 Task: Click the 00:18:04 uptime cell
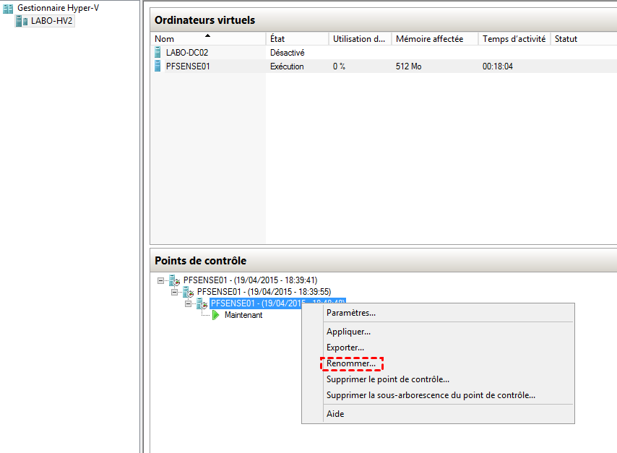[498, 66]
